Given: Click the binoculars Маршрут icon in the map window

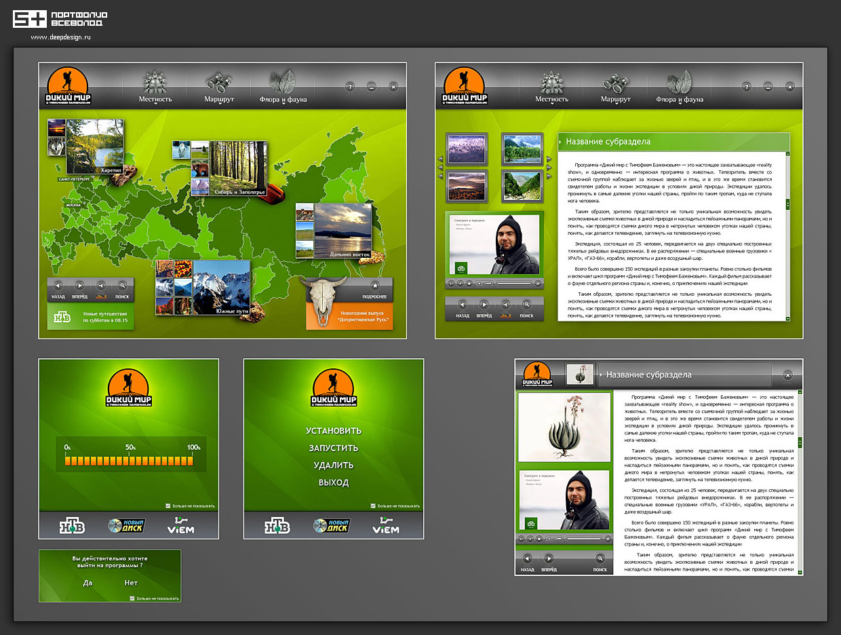Looking at the screenshot, I should (x=218, y=82).
